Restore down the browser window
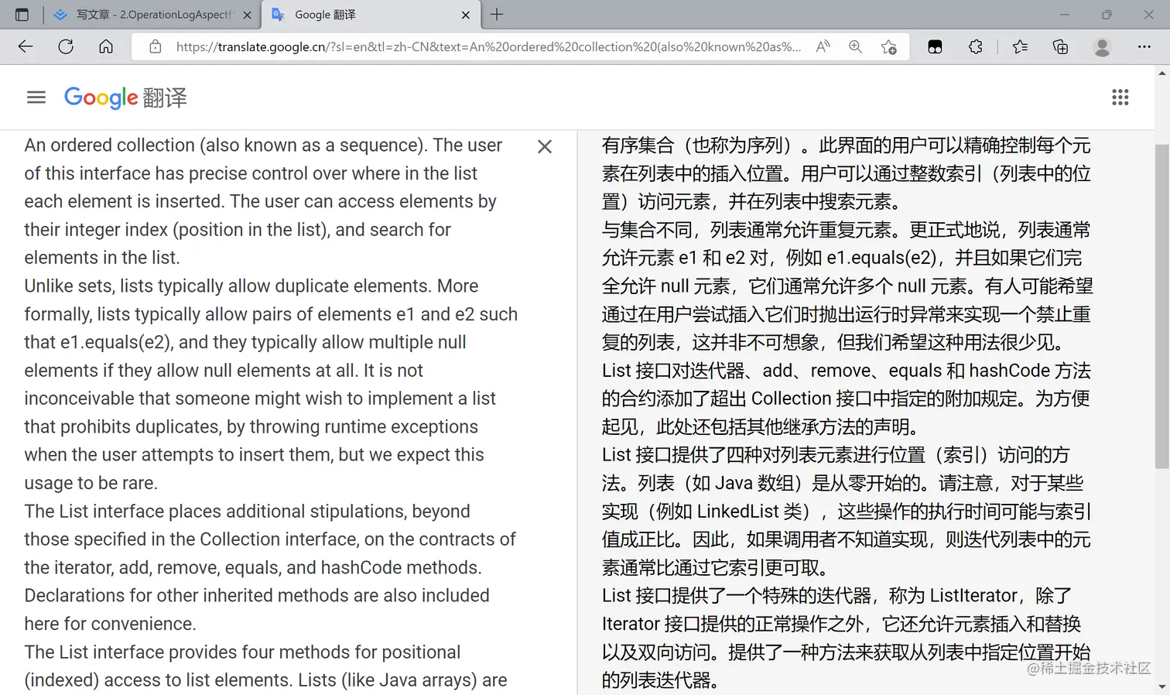1170x695 pixels. 1107,15
